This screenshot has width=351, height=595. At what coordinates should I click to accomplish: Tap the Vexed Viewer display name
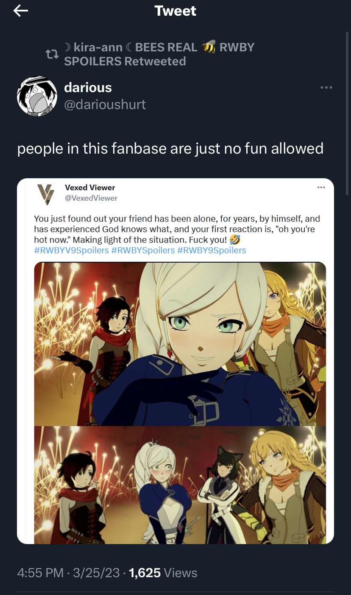click(x=90, y=188)
